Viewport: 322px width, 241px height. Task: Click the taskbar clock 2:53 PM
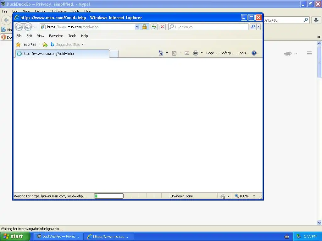pyautogui.click(x=310, y=236)
